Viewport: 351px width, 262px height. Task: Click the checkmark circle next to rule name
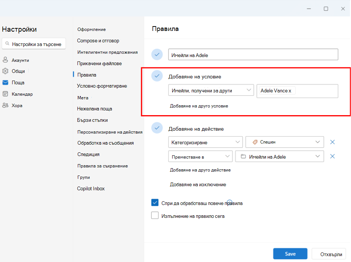coord(157,54)
